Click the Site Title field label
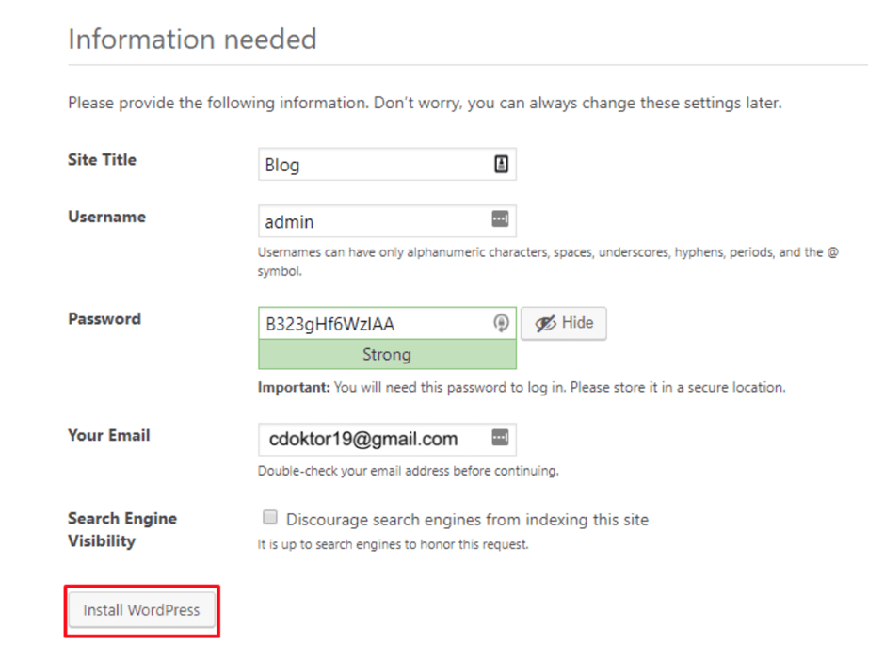 [x=101, y=159]
